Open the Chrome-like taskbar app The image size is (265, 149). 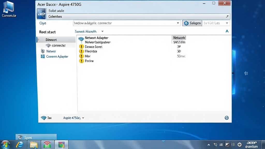tap(61, 145)
